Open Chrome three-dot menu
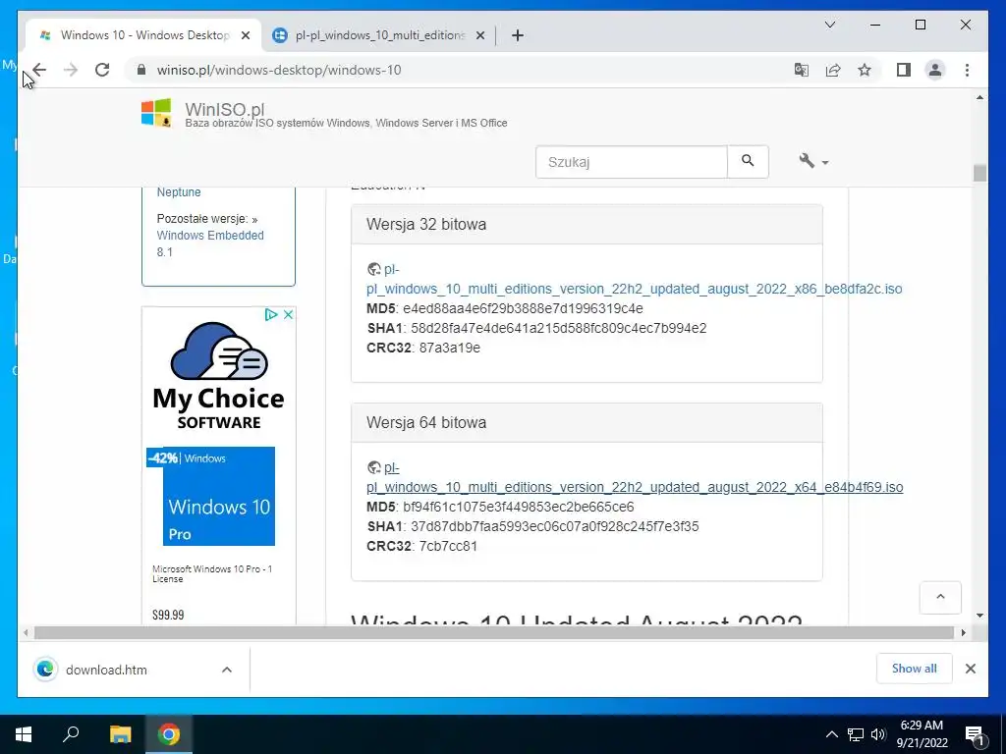1006x754 pixels. (967, 70)
